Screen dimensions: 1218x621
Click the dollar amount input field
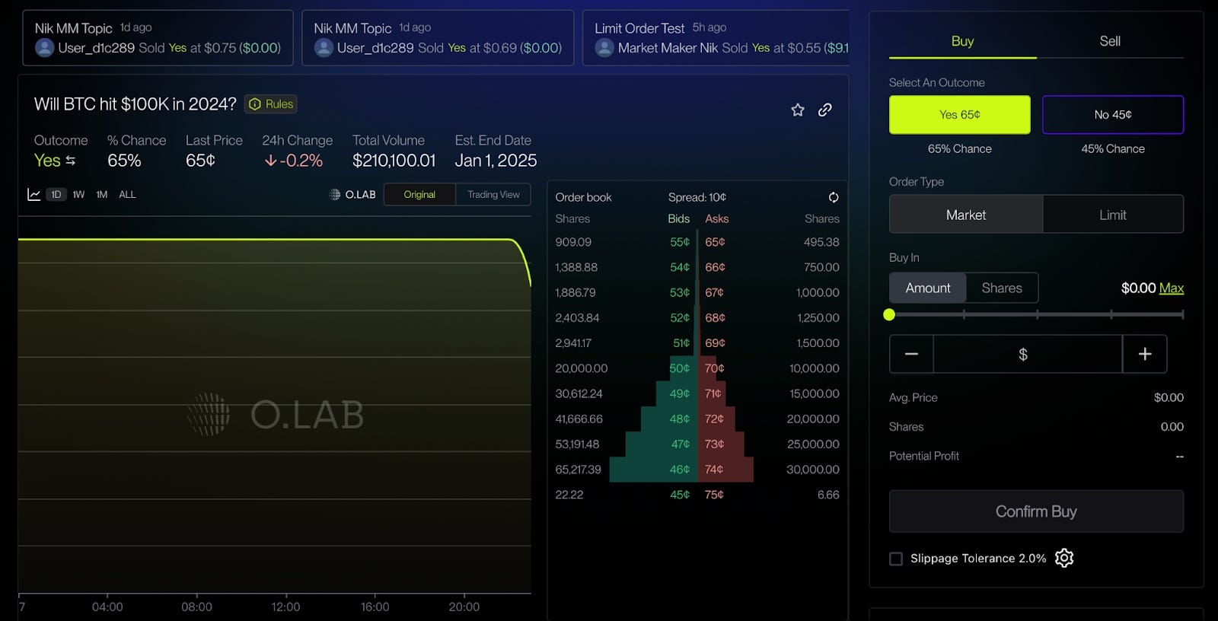click(x=1028, y=354)
